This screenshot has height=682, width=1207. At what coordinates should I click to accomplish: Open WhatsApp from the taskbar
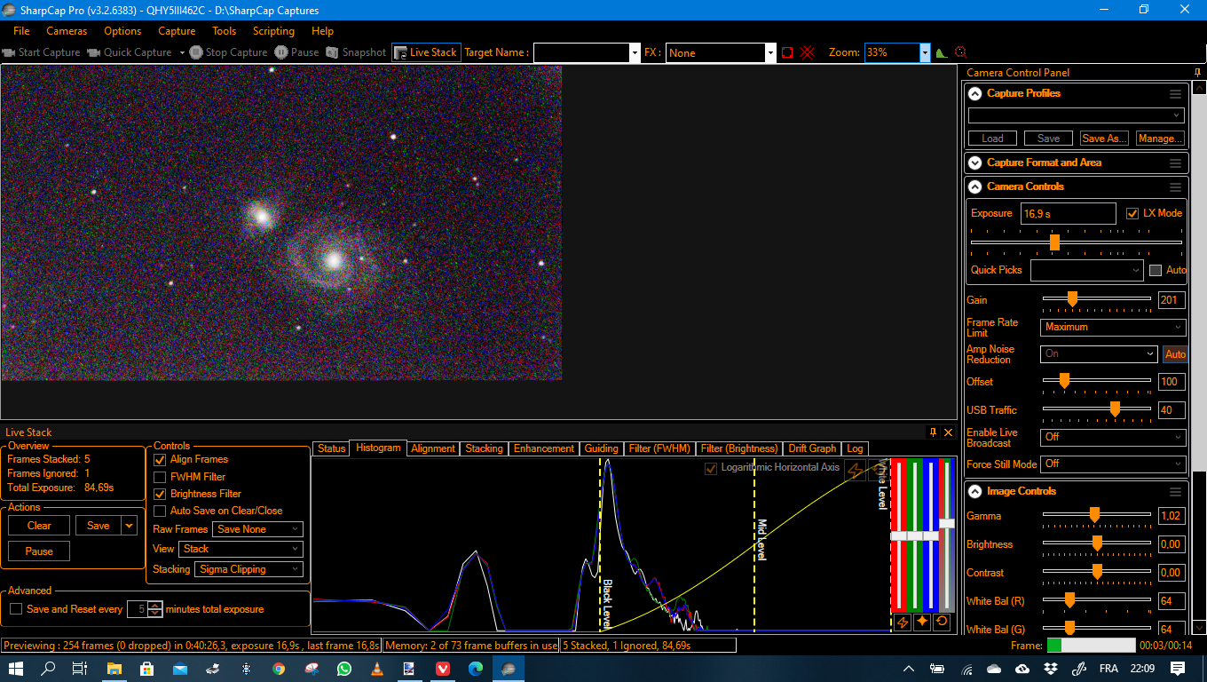pyautogui.click(x=344, y=668)
